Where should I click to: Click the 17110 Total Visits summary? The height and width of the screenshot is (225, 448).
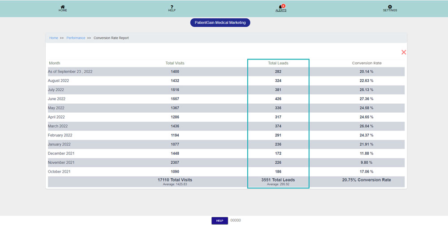tap(175, 180)
